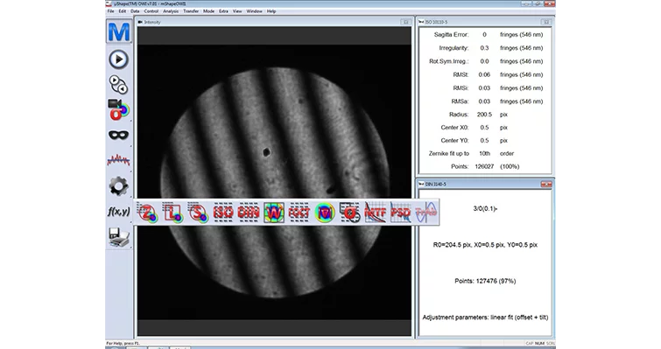Select the f(x,y) function tool
The image size is (661, 349).
point(118,212)
